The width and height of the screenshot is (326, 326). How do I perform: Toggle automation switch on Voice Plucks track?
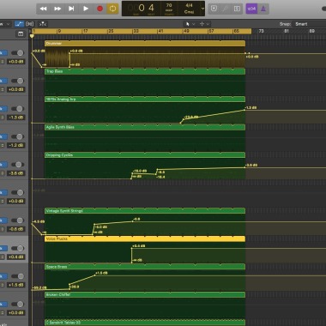coord(17,248)
